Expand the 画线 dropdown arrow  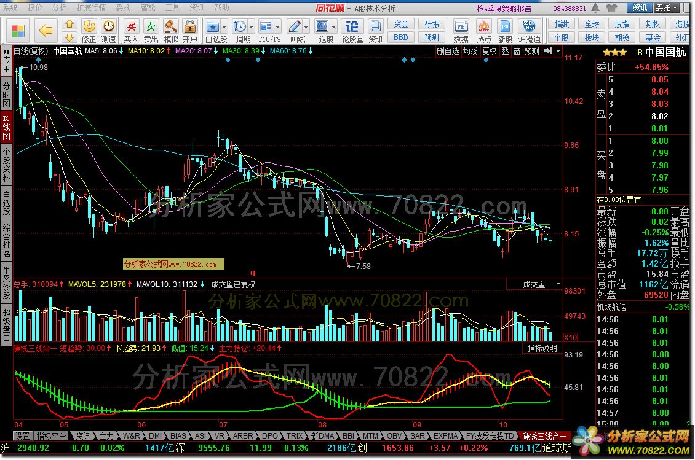pos(306,26)
